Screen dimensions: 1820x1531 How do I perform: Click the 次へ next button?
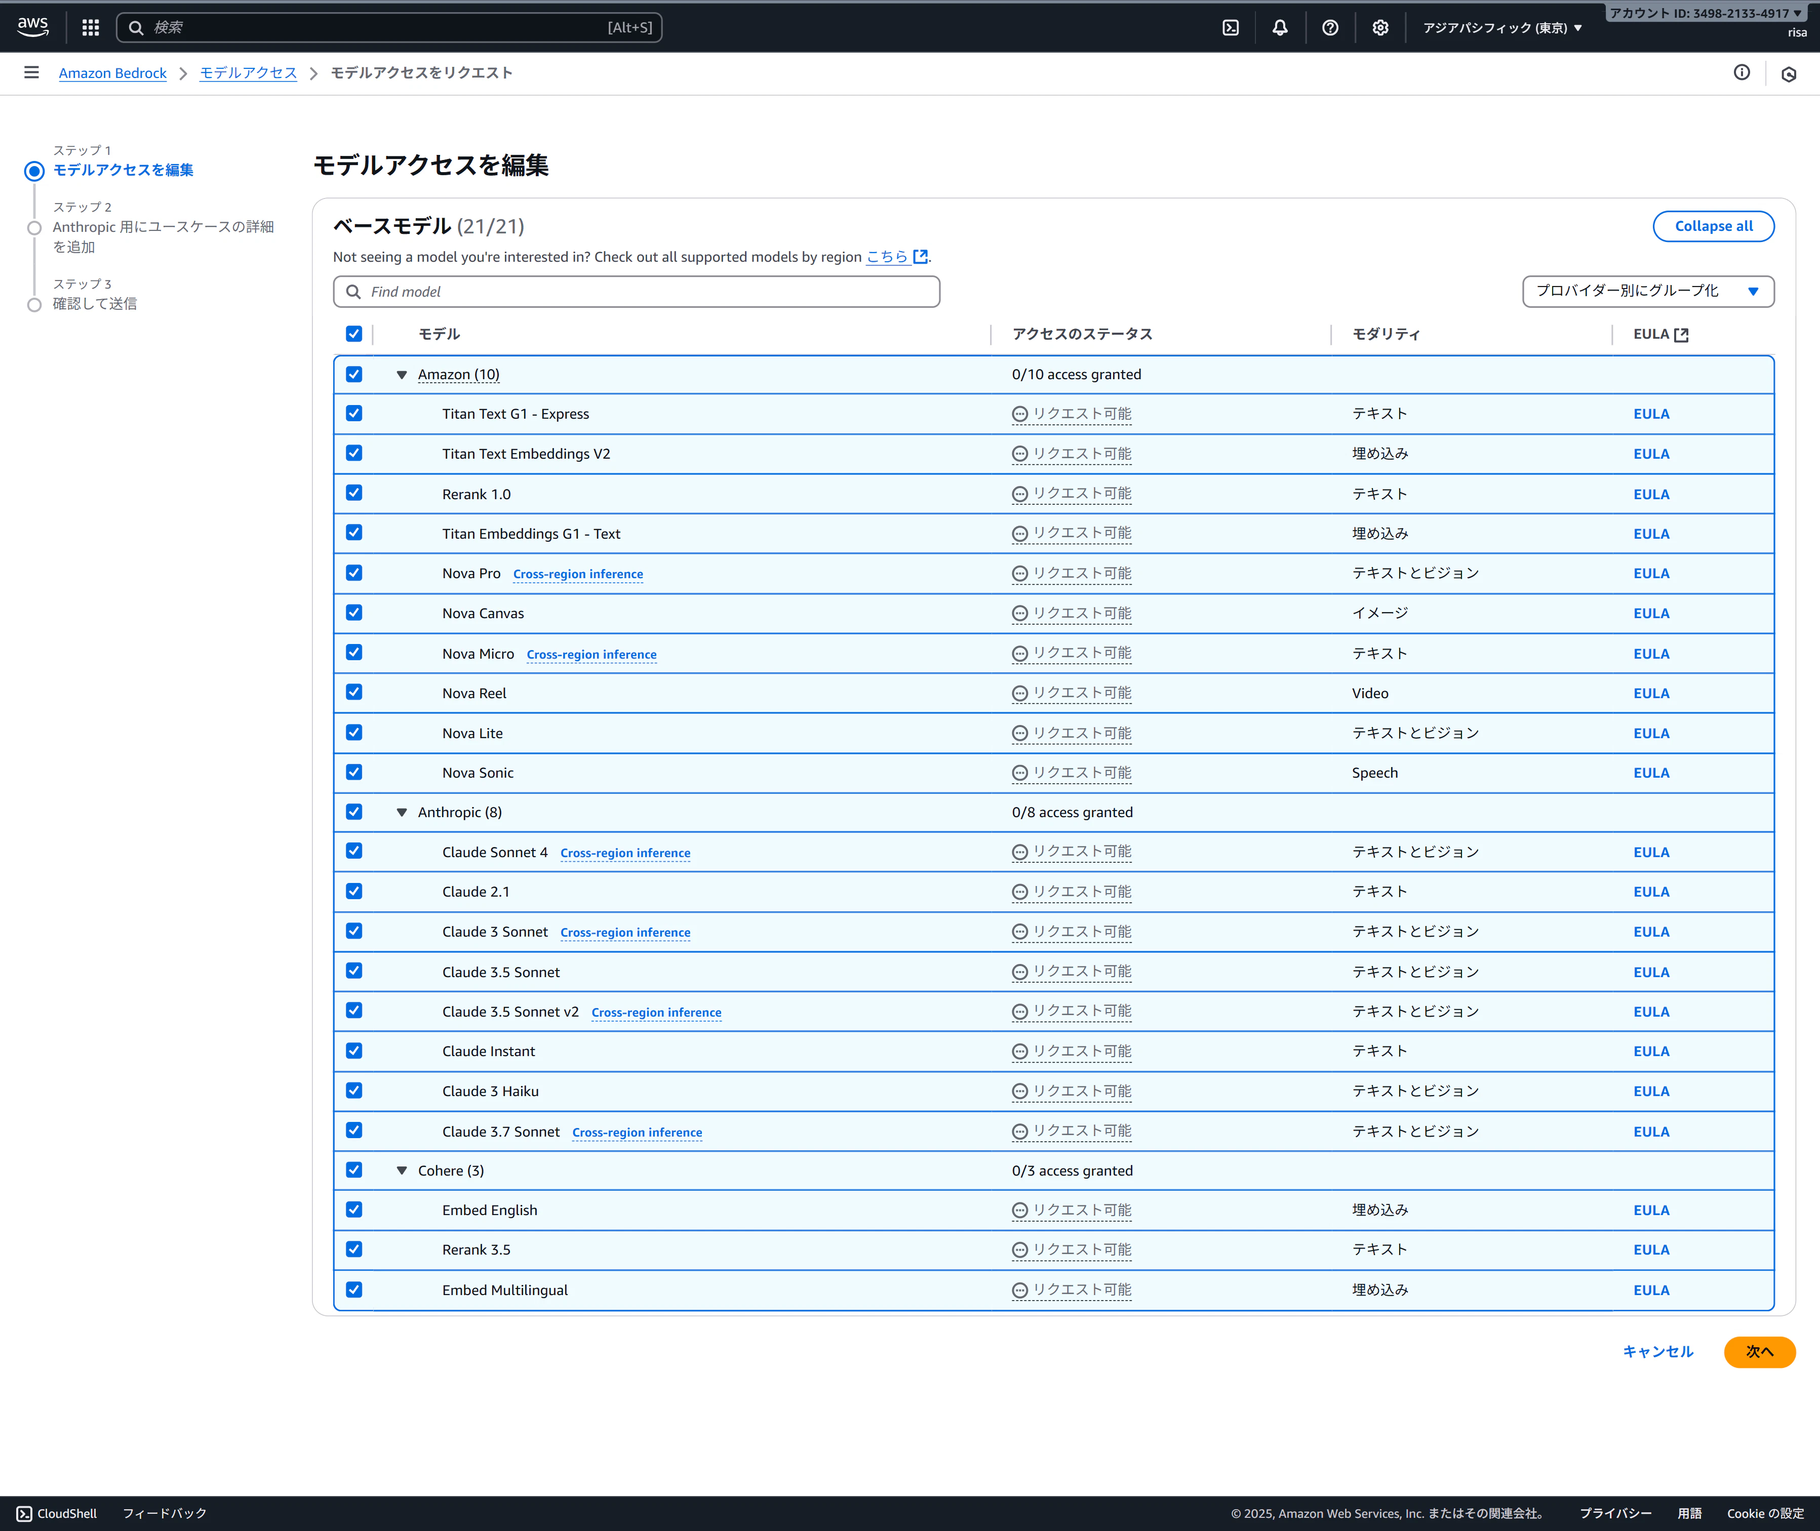point(1759,1352)
